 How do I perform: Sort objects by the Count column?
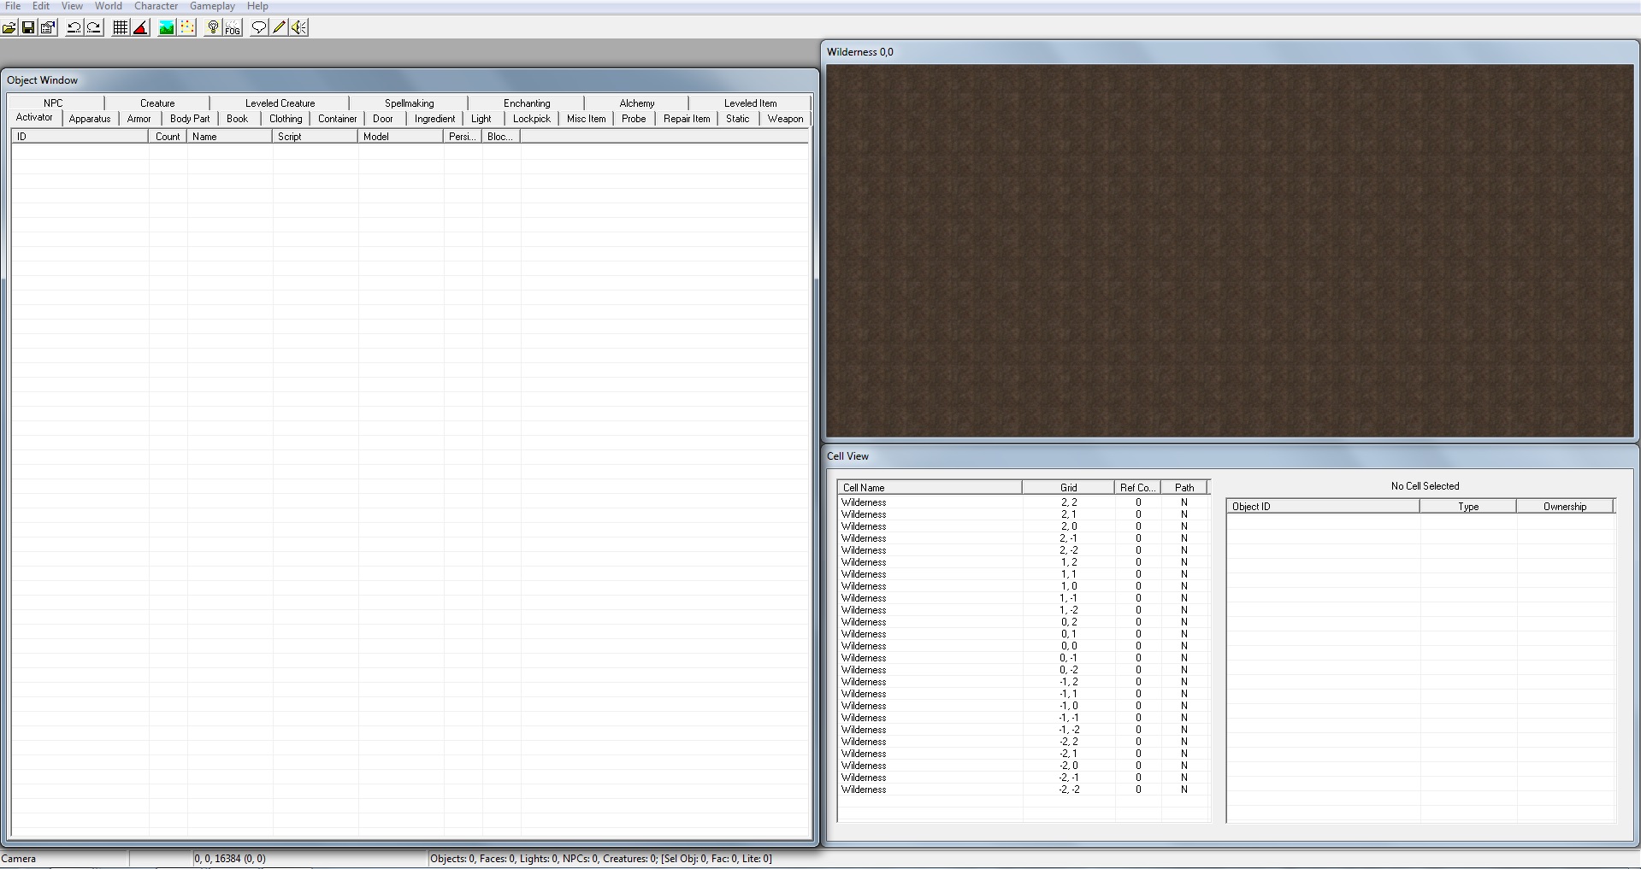point(168,137)
